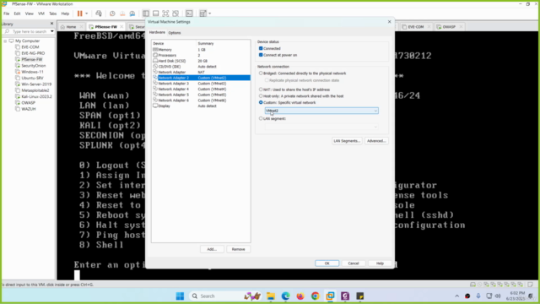Viewport: 540px width, 304px height.
Task: Click the Help button in settings
Action: 380,263
